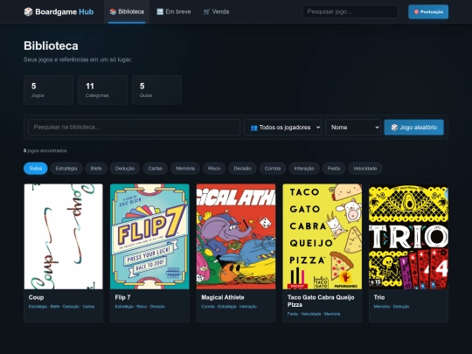472x354 pixels.
Task: Click the dice icon in Jogo aleatório
Action: coord(394,128)
